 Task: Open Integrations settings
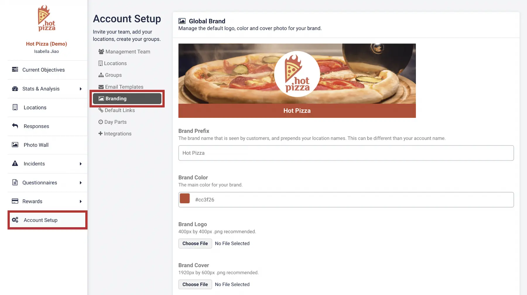115,134
